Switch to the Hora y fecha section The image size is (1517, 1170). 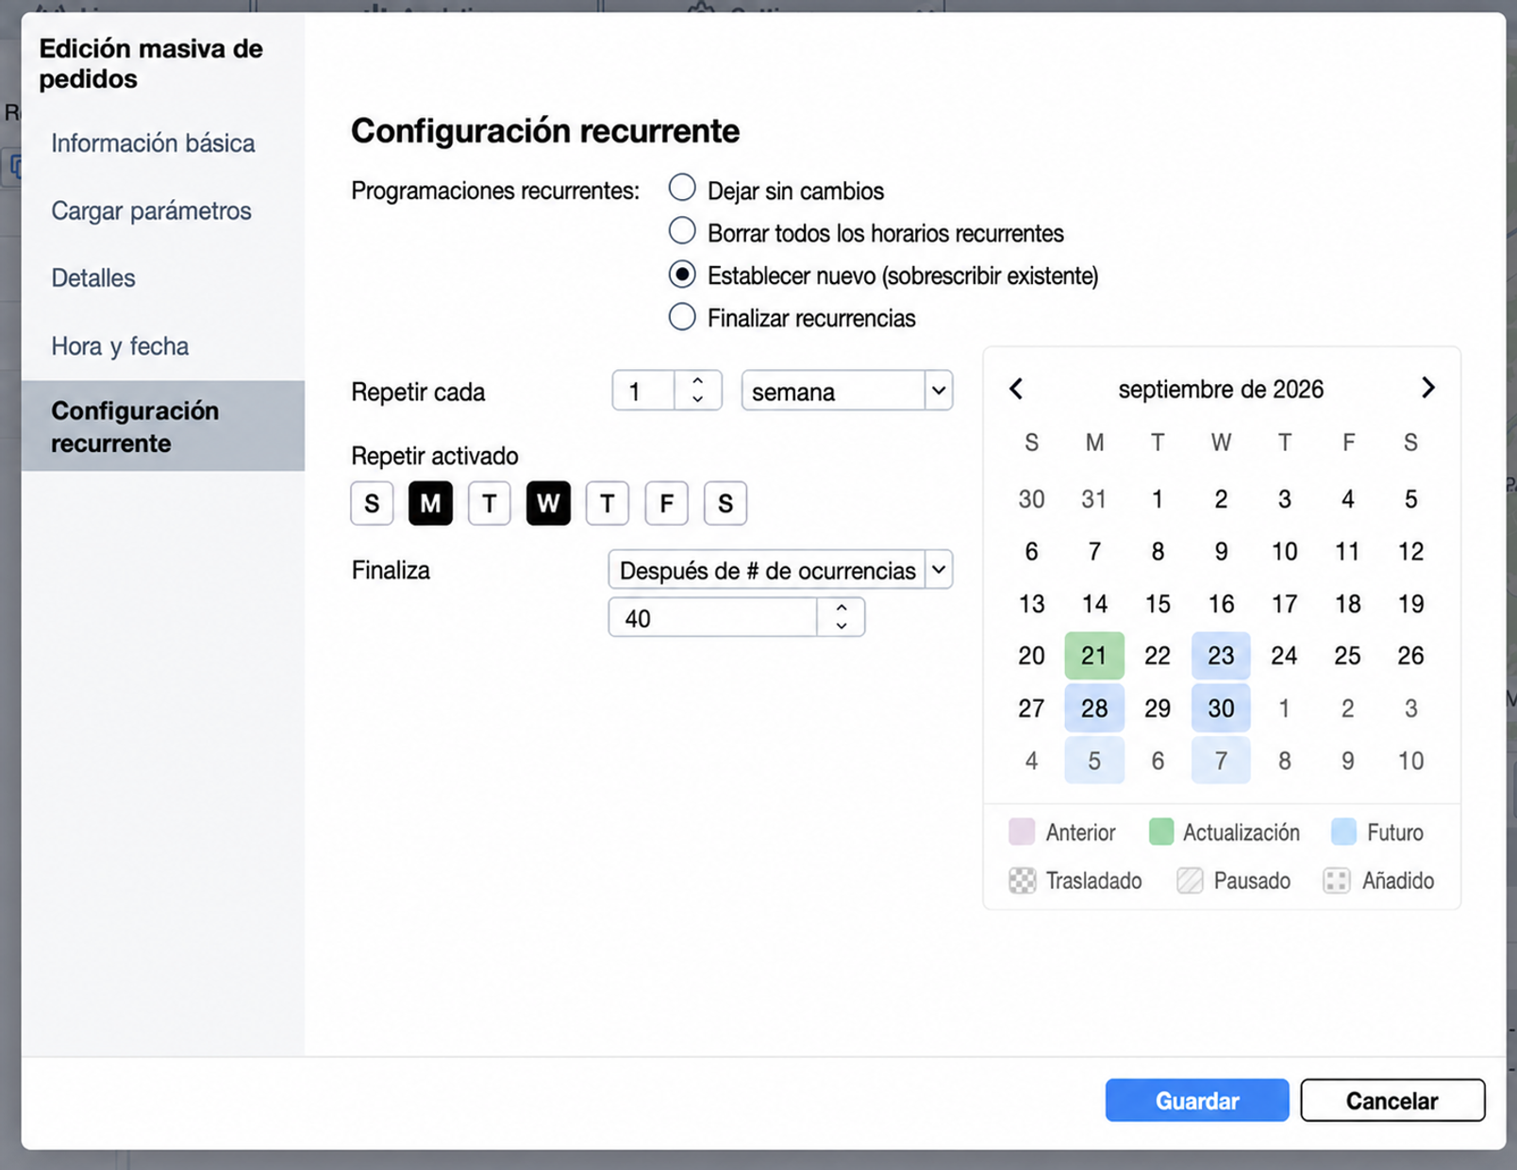coord(120,346)
